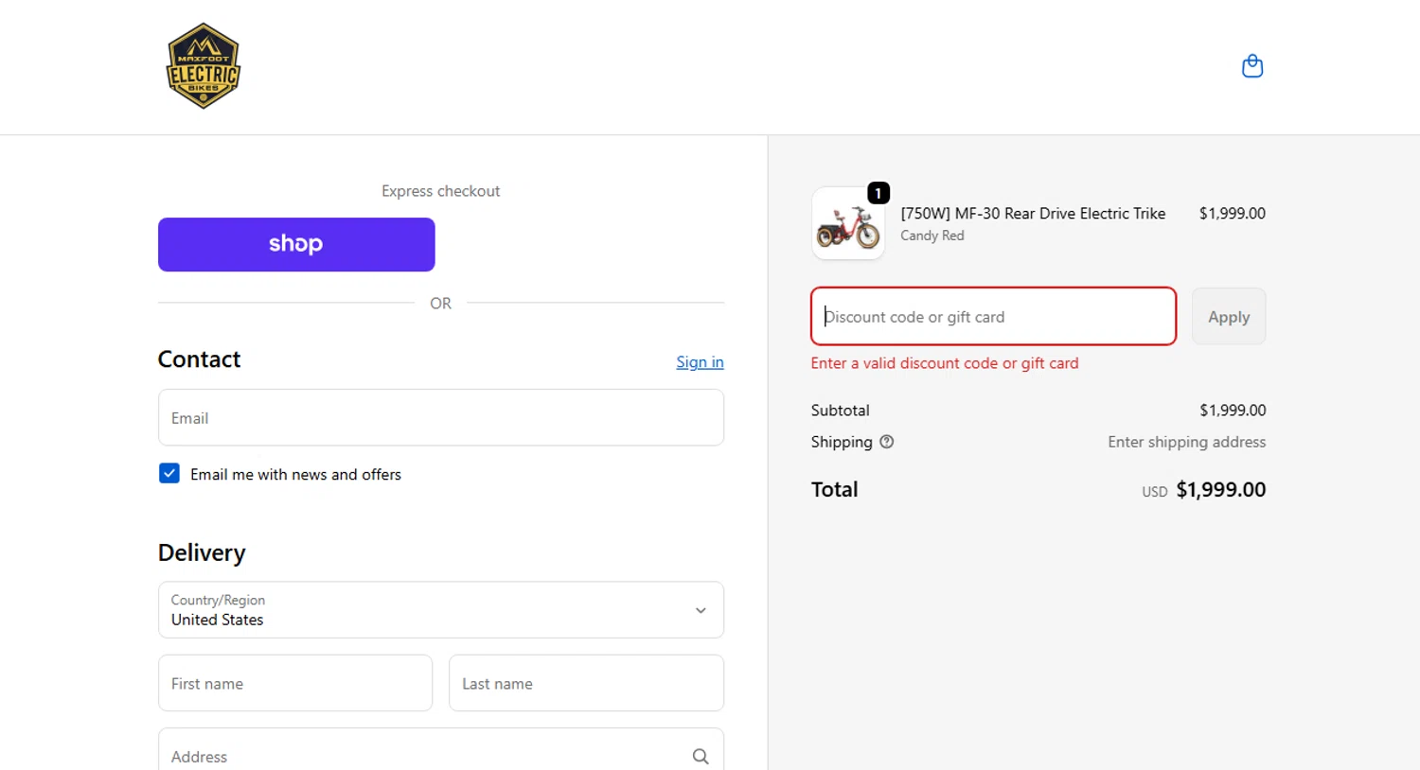The height and width of the screenshot is (770, 1420).
Task: Open the Country/Region dropdown
Action: (441, 610)
